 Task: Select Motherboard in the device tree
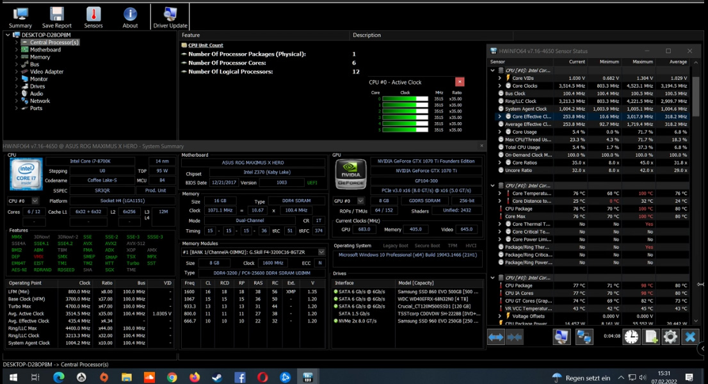coord(45,50)
